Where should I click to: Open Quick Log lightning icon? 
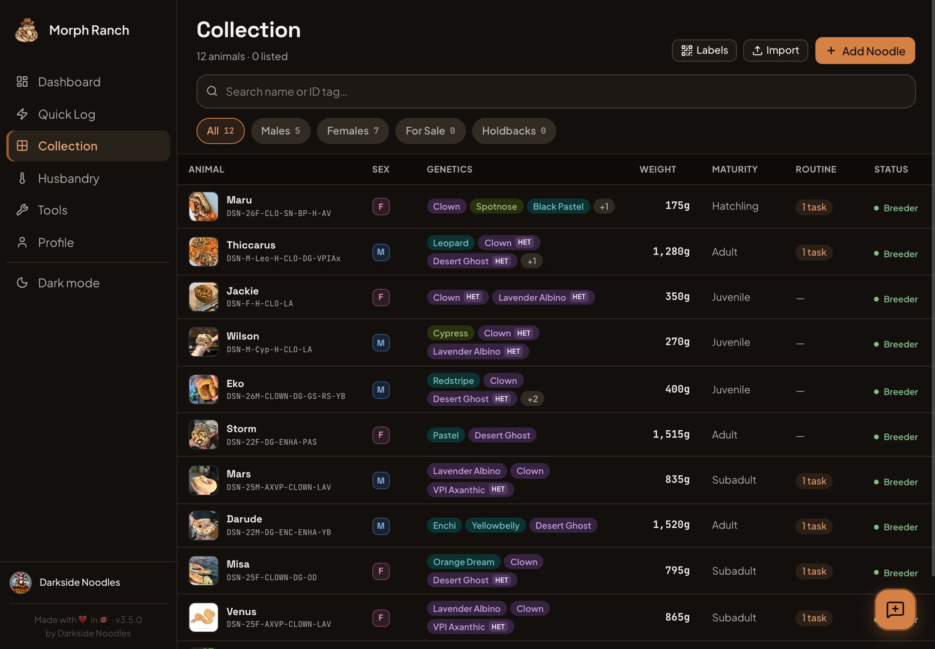22,114
